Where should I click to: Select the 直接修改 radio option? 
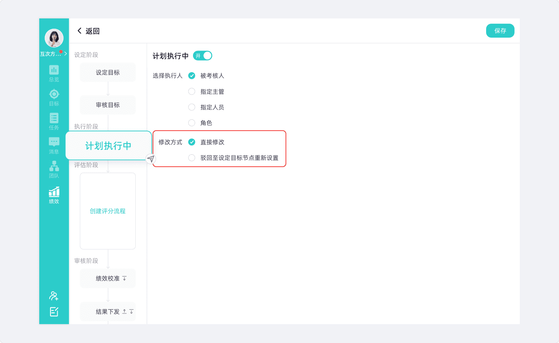point(192,142)
